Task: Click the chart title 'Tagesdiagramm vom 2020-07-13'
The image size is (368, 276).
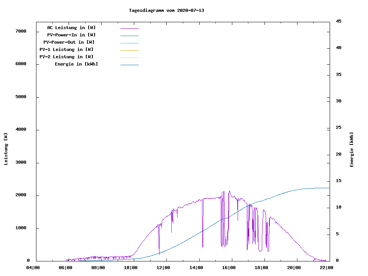Action: coord(166,10)
